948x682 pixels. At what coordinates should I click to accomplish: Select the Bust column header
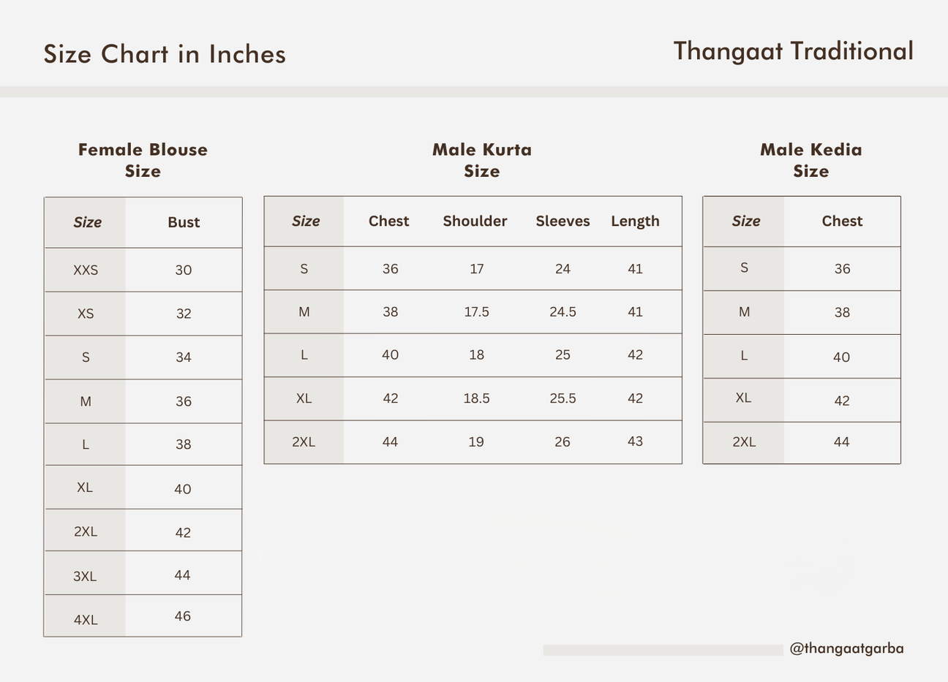184,222
